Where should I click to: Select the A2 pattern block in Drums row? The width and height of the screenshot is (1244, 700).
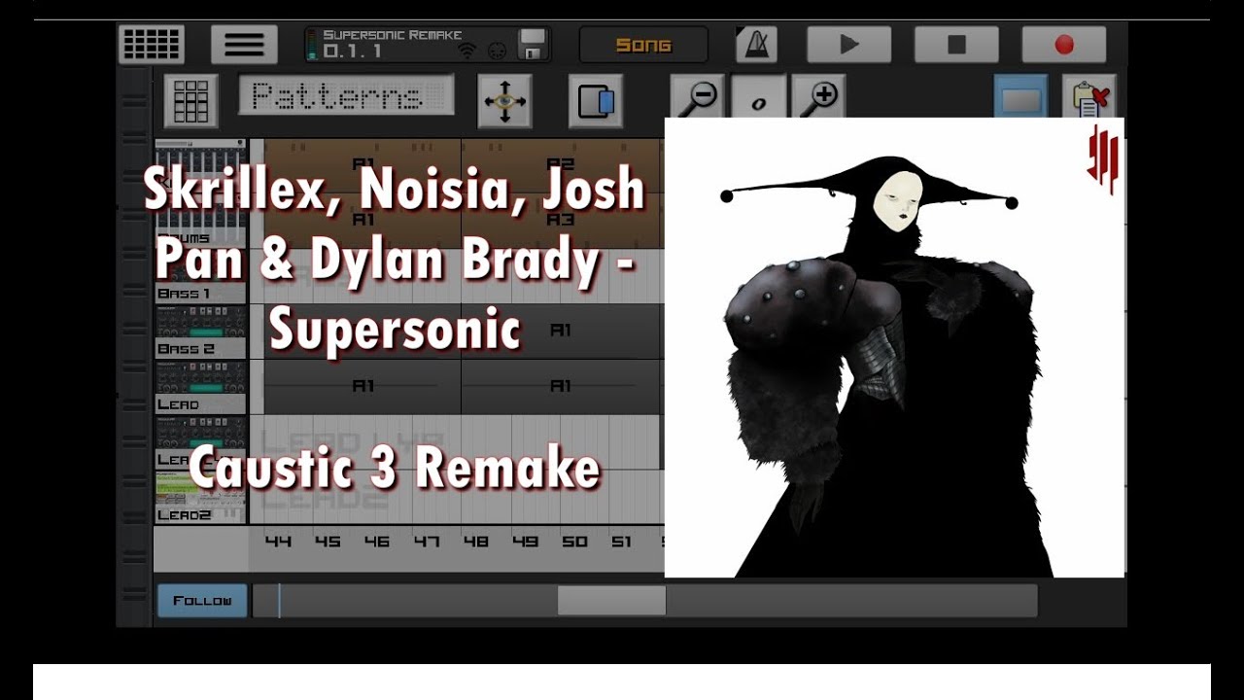coord(561,165)
